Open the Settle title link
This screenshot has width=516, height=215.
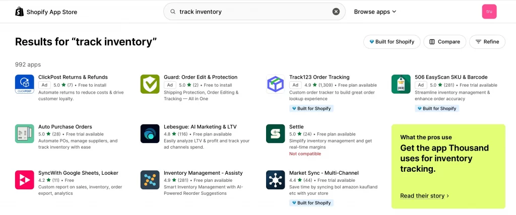click(296, 126)
